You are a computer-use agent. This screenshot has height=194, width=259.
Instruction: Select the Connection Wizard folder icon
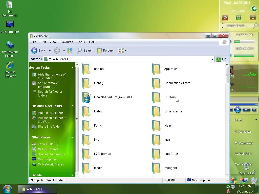click(156, 83)
